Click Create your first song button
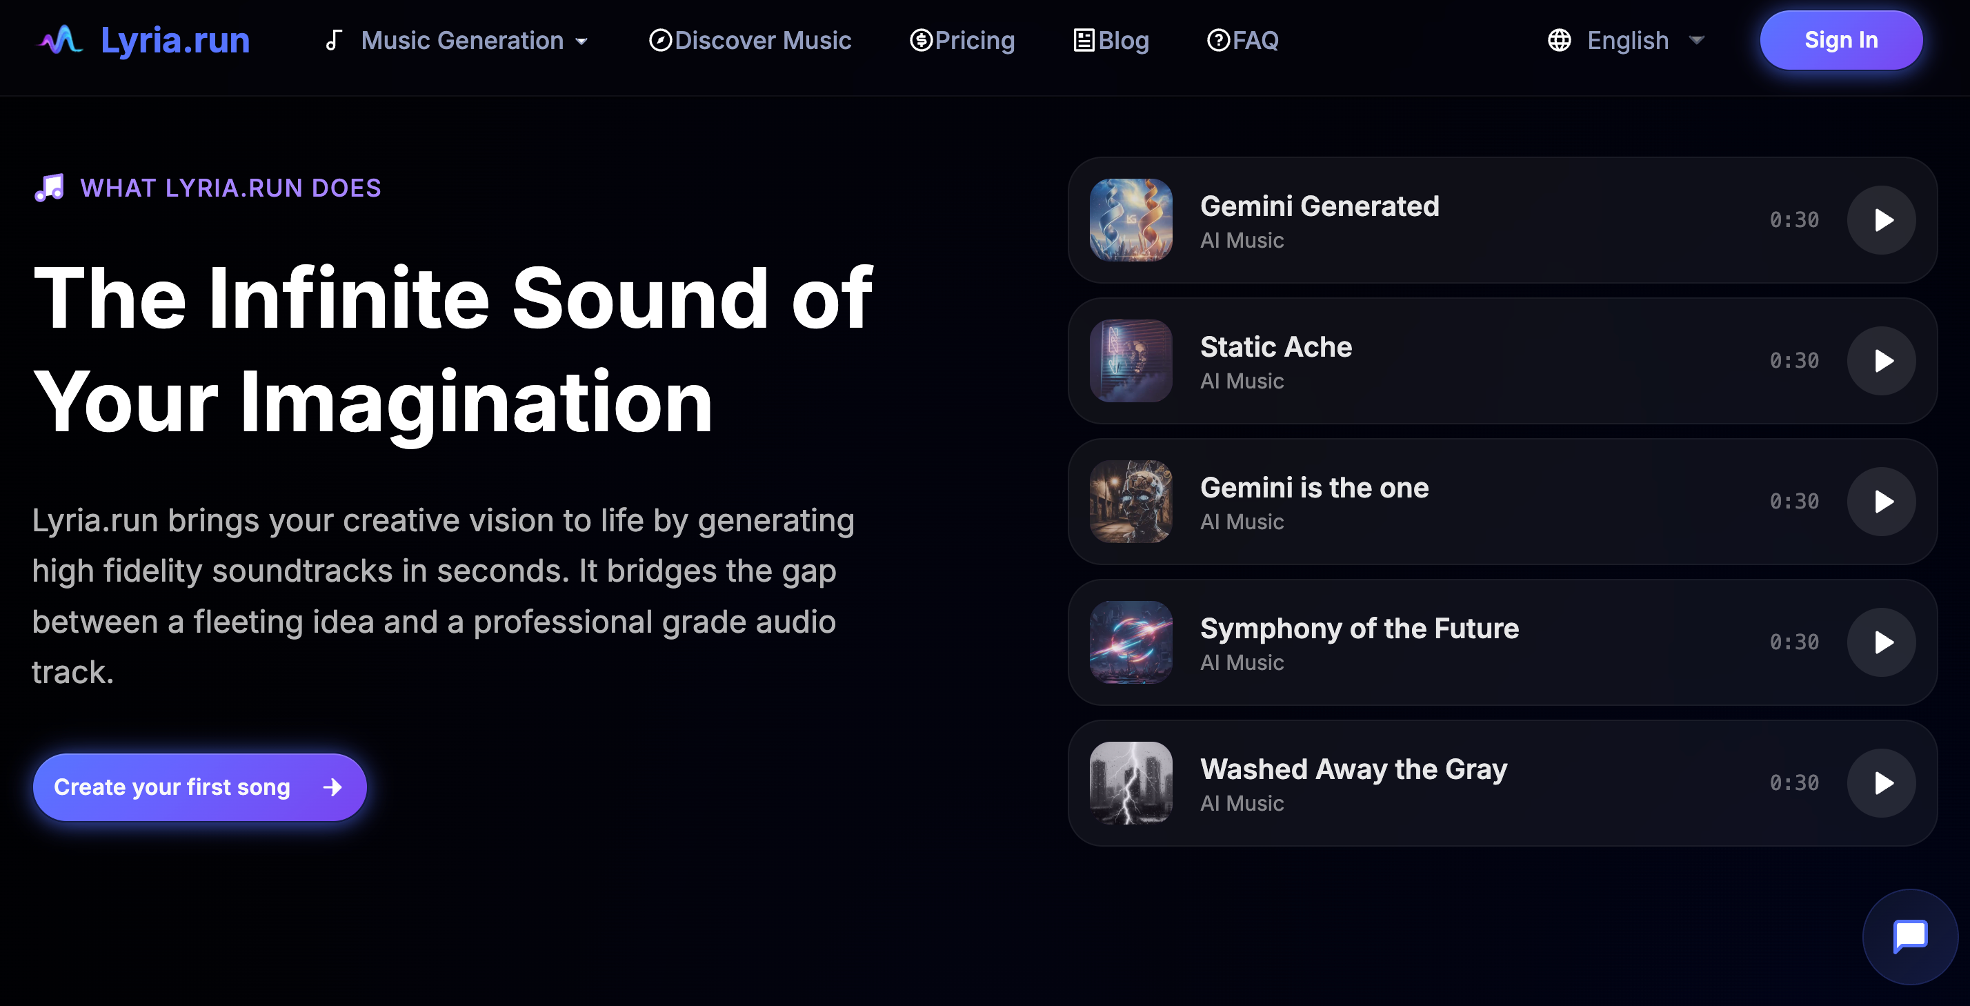This screenshot has width=1970, height=1006. tap(199, 787)
